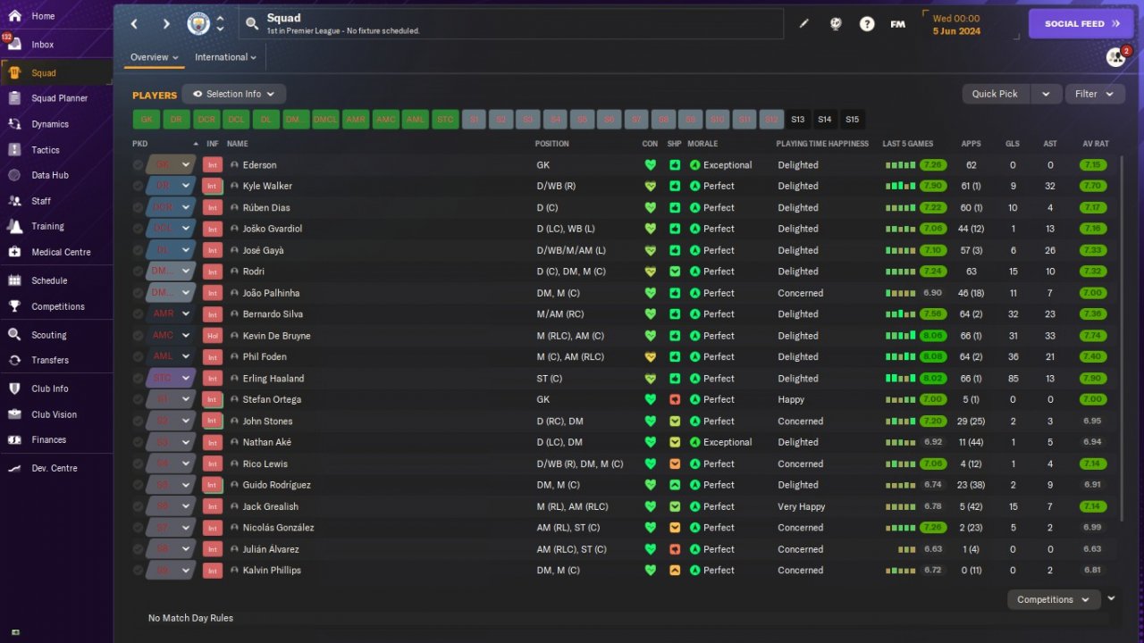
Task: Open the International tab menu
Action: 225,57
